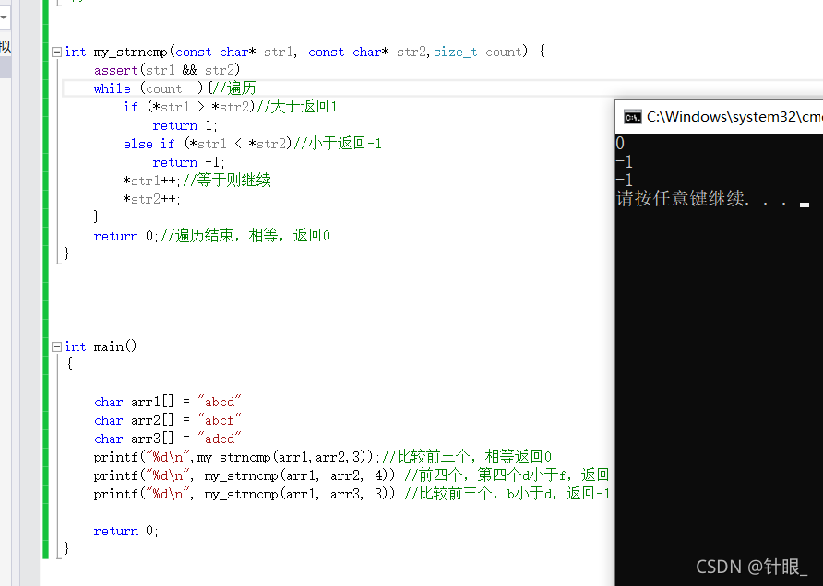Screen dimensions: 823x586
Task: Click the '//遍历' comment
Action: tap(234, 88)
